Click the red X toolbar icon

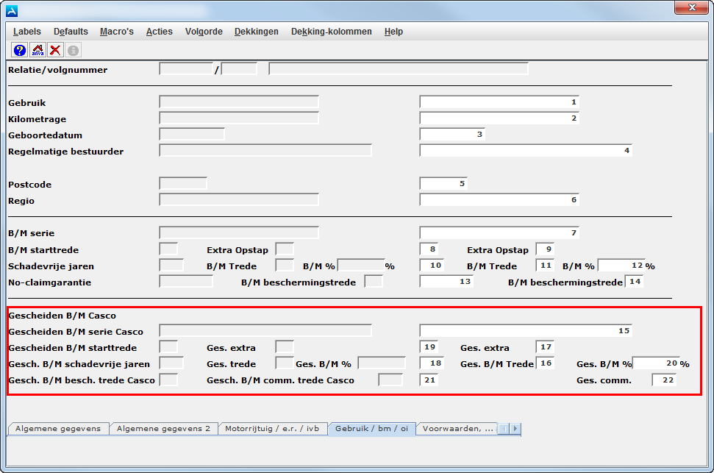pos(55,50)
